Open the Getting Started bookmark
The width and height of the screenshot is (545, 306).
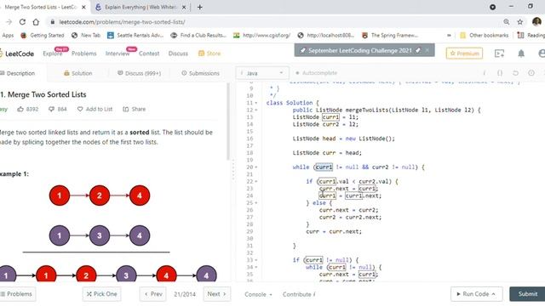[43, 36]
